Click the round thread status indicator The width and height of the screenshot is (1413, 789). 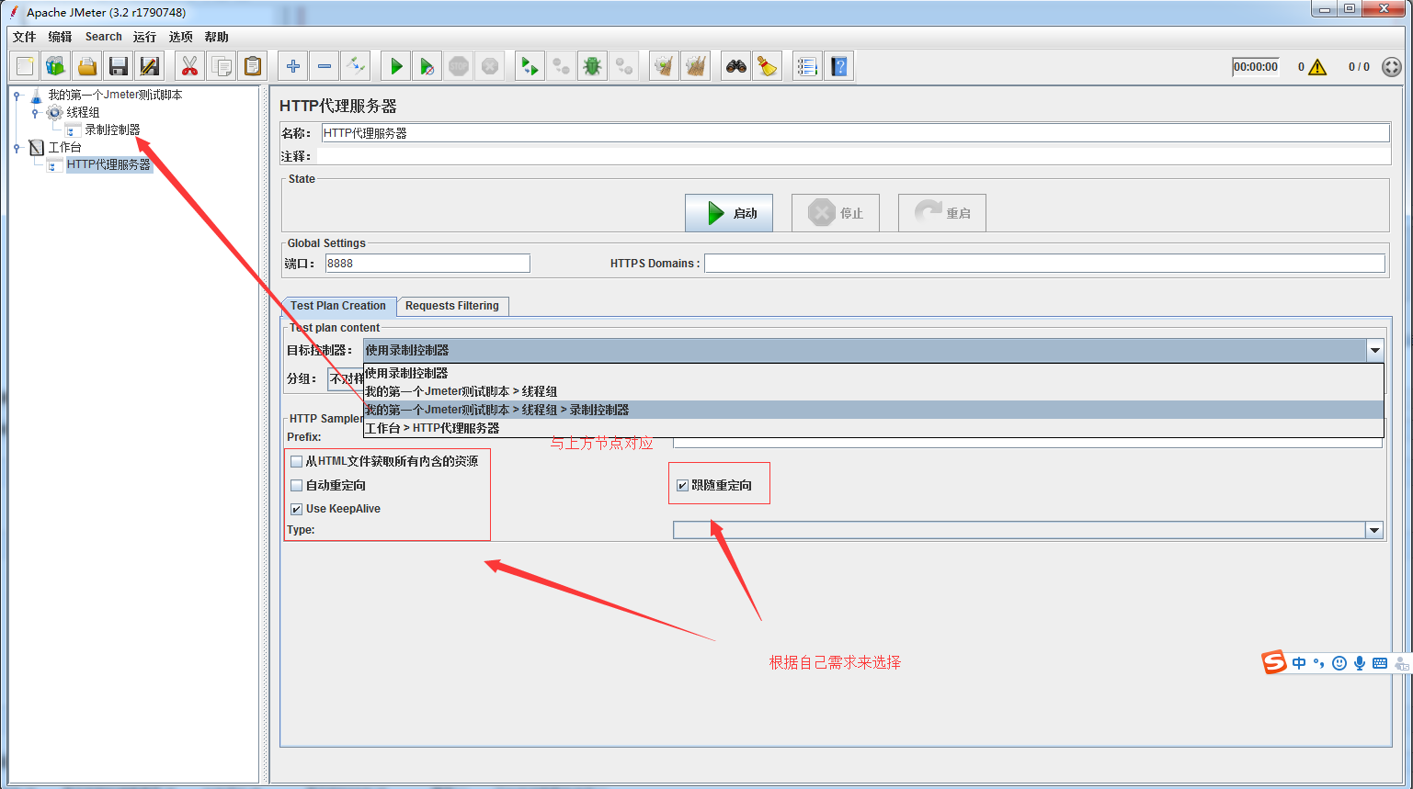(x=1392, y=67)
